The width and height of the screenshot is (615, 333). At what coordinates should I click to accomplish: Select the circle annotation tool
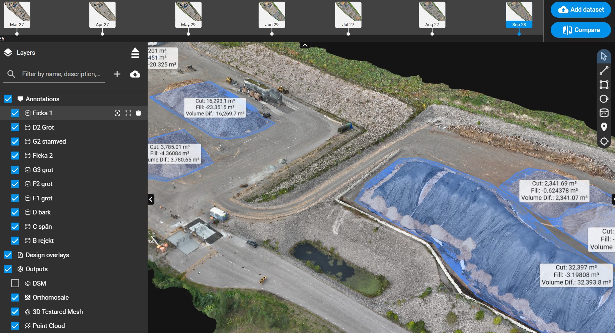(604, 99)
